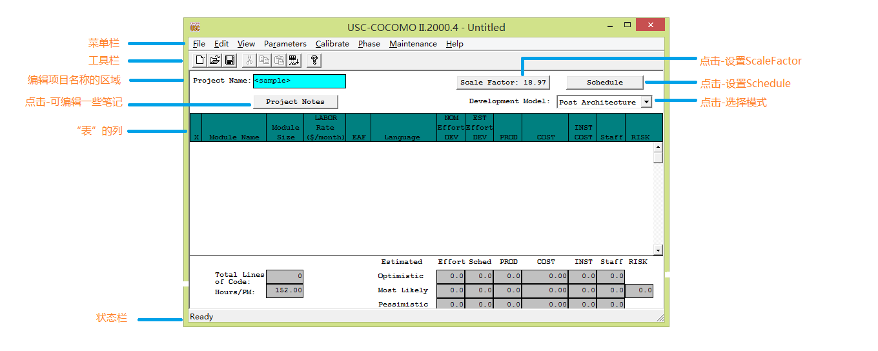This screenshot has height=351, width=878.
Task: Click the Scale Factor: 18.97 button
Action: tap(503, 83)
